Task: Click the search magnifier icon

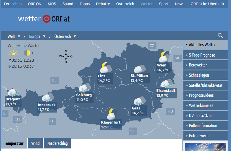Action: [x=220, y=36]
